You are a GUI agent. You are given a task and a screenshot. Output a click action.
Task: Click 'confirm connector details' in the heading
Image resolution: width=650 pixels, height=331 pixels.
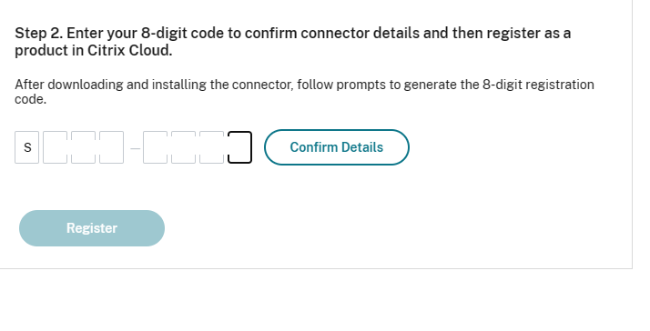[332, 33]
